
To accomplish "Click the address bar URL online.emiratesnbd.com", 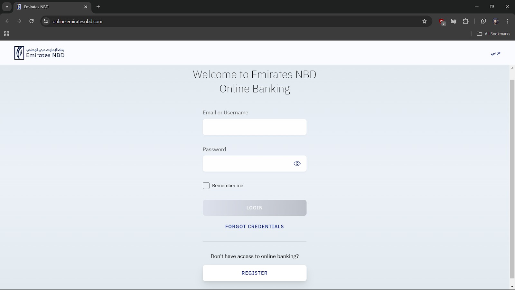I will [78, 21].
